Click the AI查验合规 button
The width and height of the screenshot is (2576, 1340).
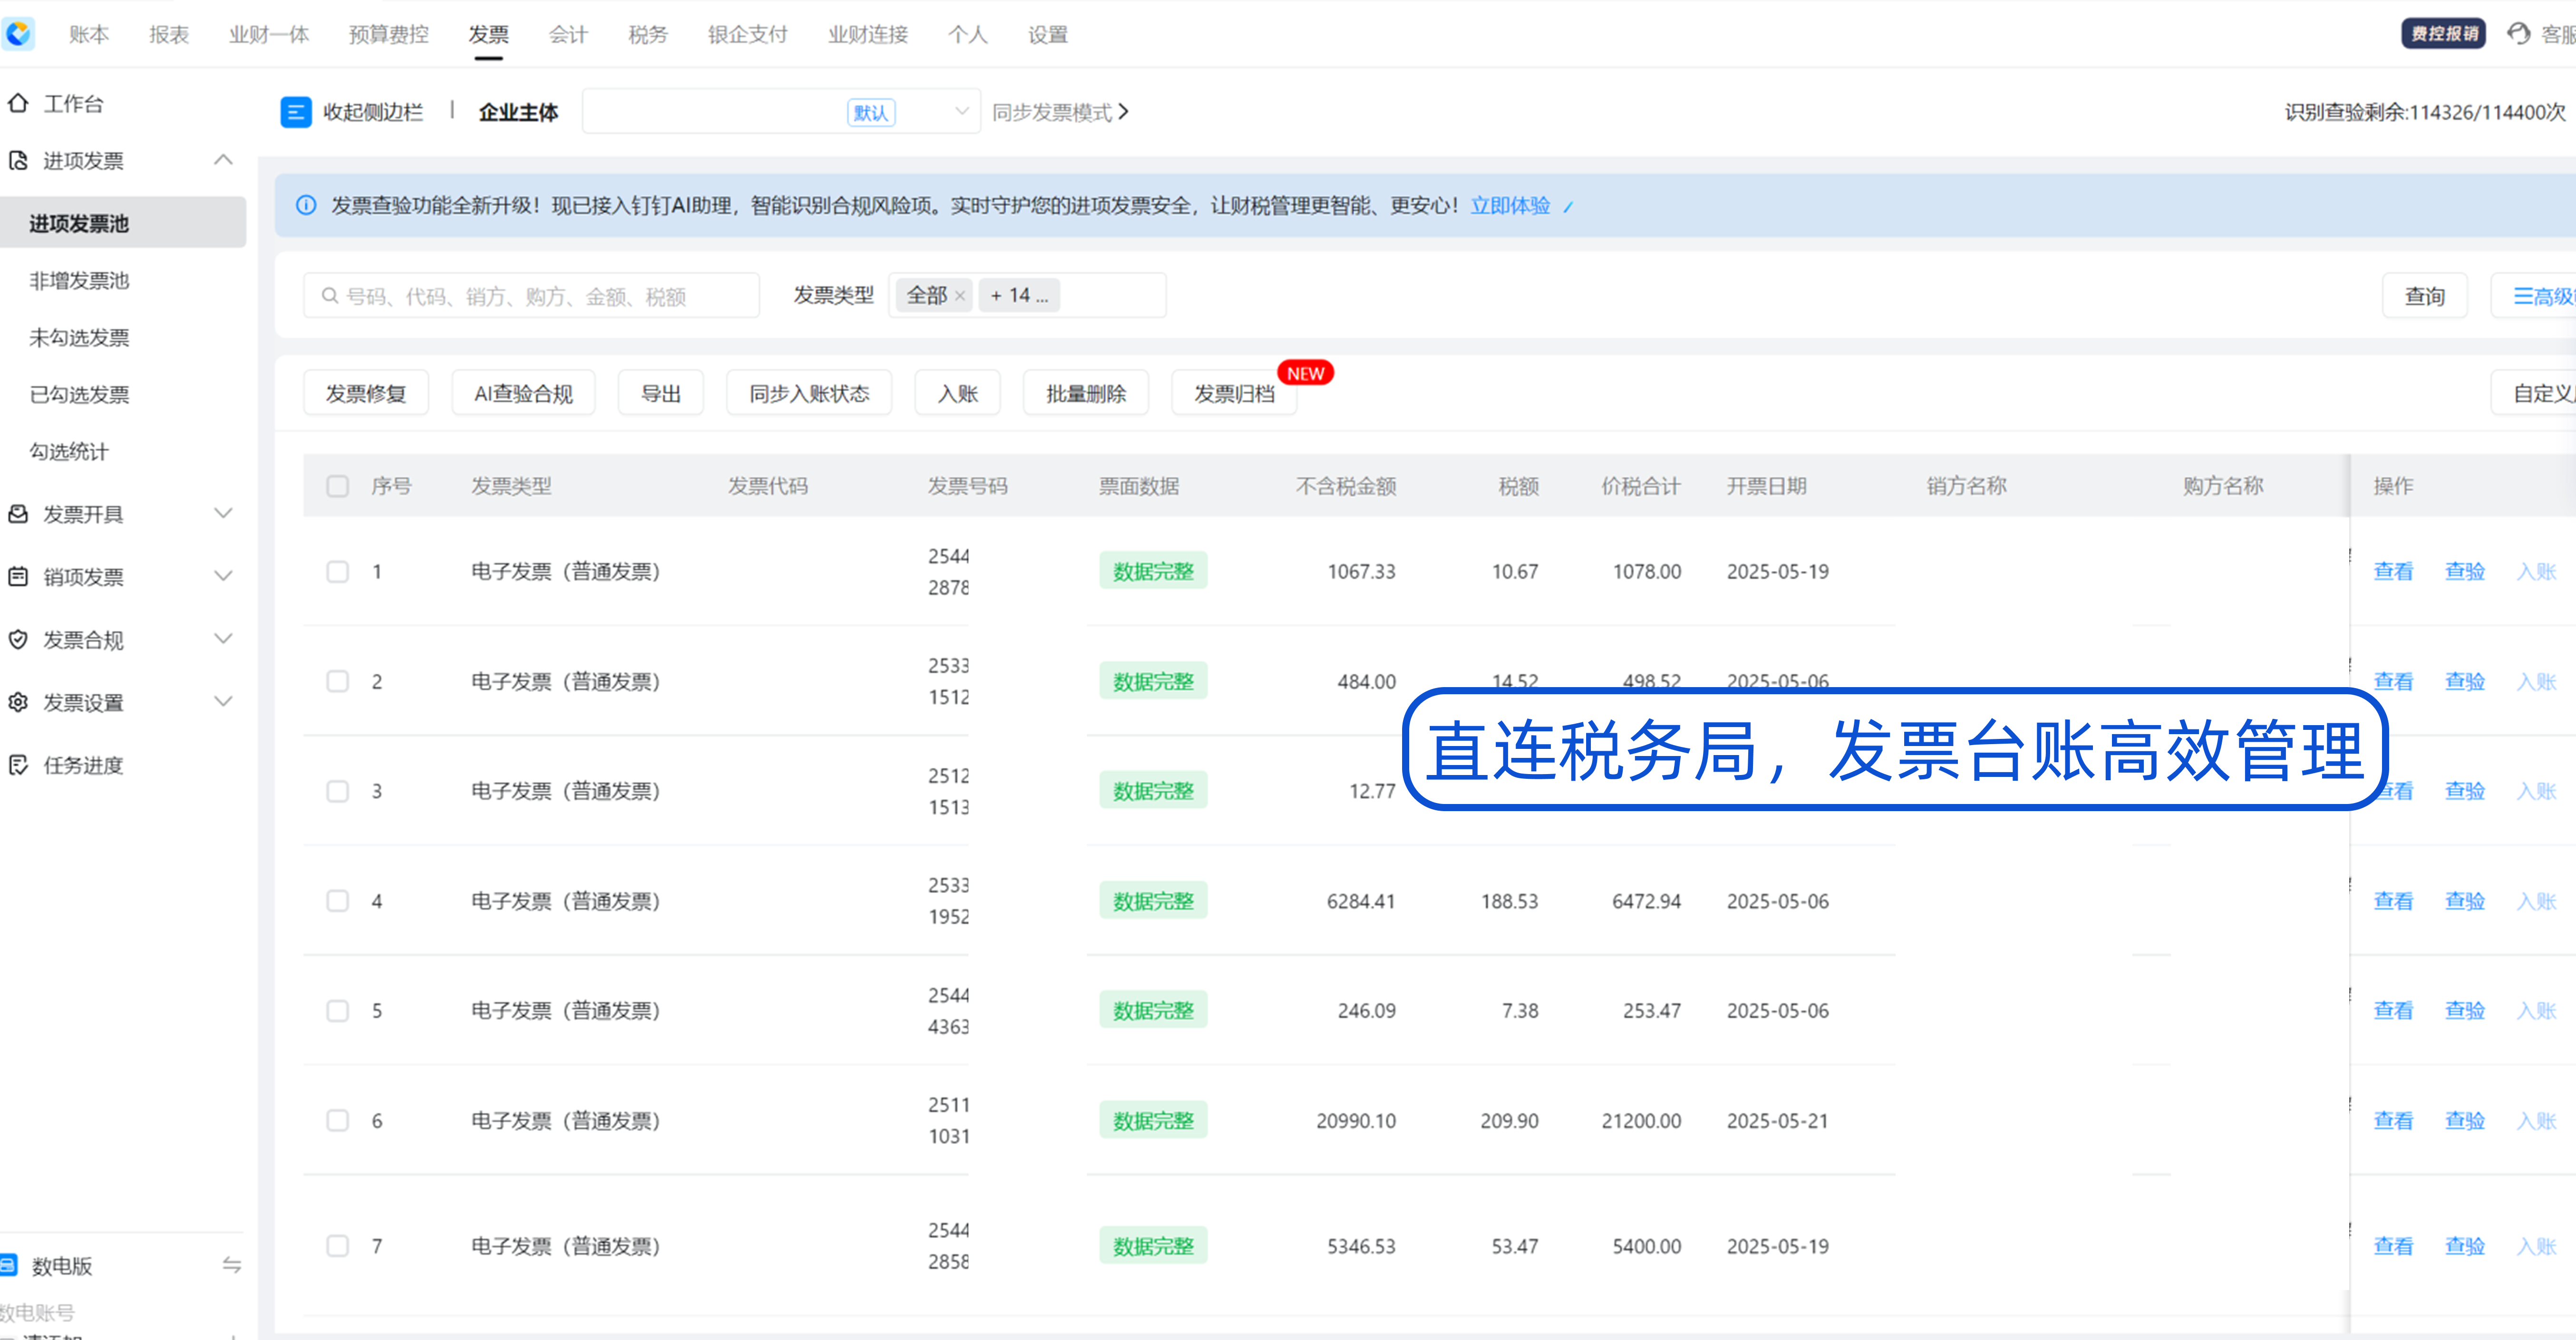[x=523, y=392]
